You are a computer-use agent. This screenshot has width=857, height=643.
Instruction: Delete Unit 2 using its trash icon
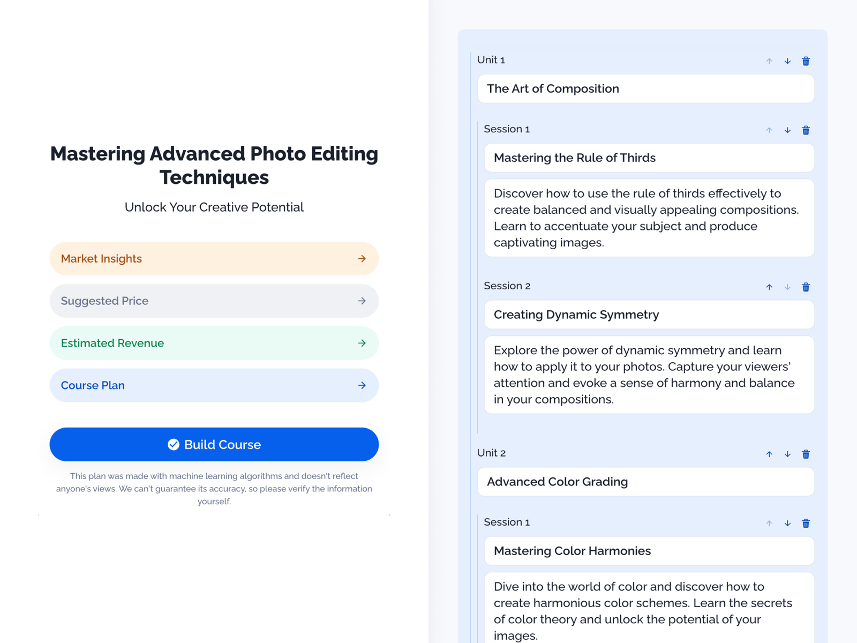click(x=806, y=454)
